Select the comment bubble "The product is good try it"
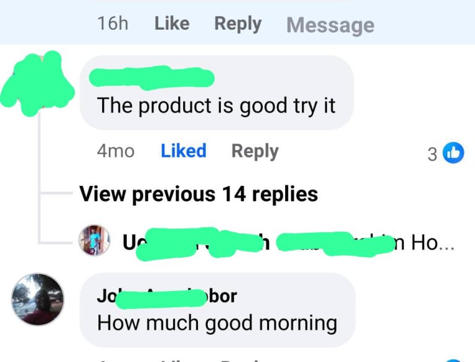This screenshot has width=475, height=362. click(216, 93)
